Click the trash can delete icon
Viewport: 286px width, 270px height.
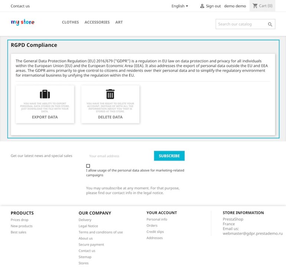pyautogui.click(x=110, y=94)
